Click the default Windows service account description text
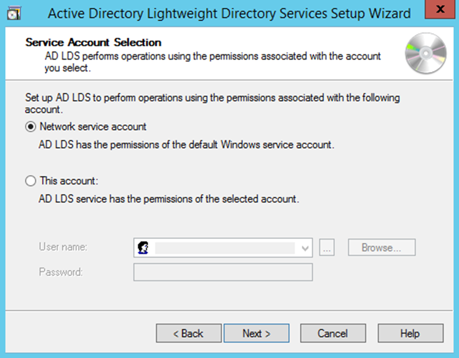 pos(186,145)
